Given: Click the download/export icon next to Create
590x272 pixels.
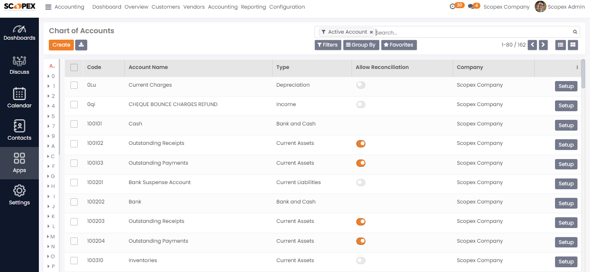Looking at the screenshot, I should pyautogui.click(x=81, y=45).
